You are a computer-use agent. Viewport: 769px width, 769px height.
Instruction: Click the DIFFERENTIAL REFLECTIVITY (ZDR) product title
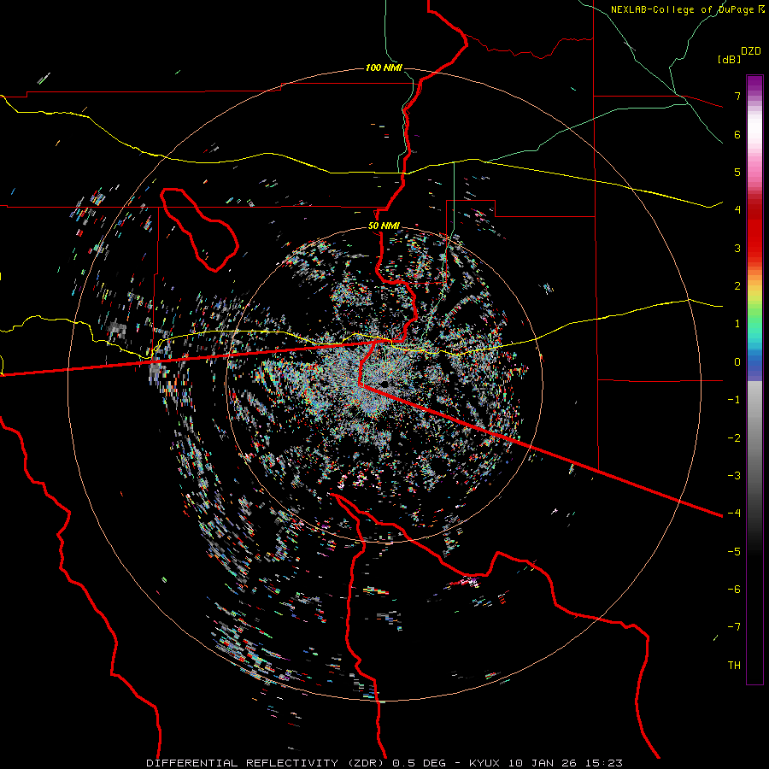(267, 763)
